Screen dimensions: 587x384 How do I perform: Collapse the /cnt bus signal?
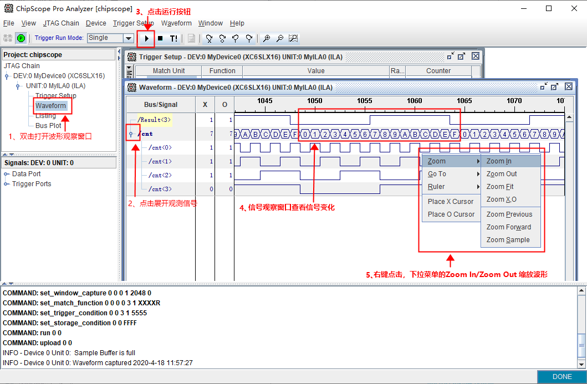(131, 134)
